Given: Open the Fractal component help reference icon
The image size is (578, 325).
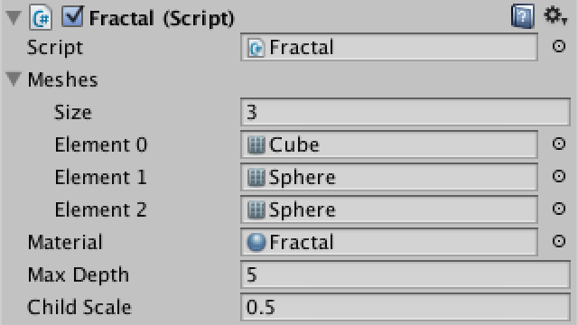Looking at the screenshot, I should point(523,16).
